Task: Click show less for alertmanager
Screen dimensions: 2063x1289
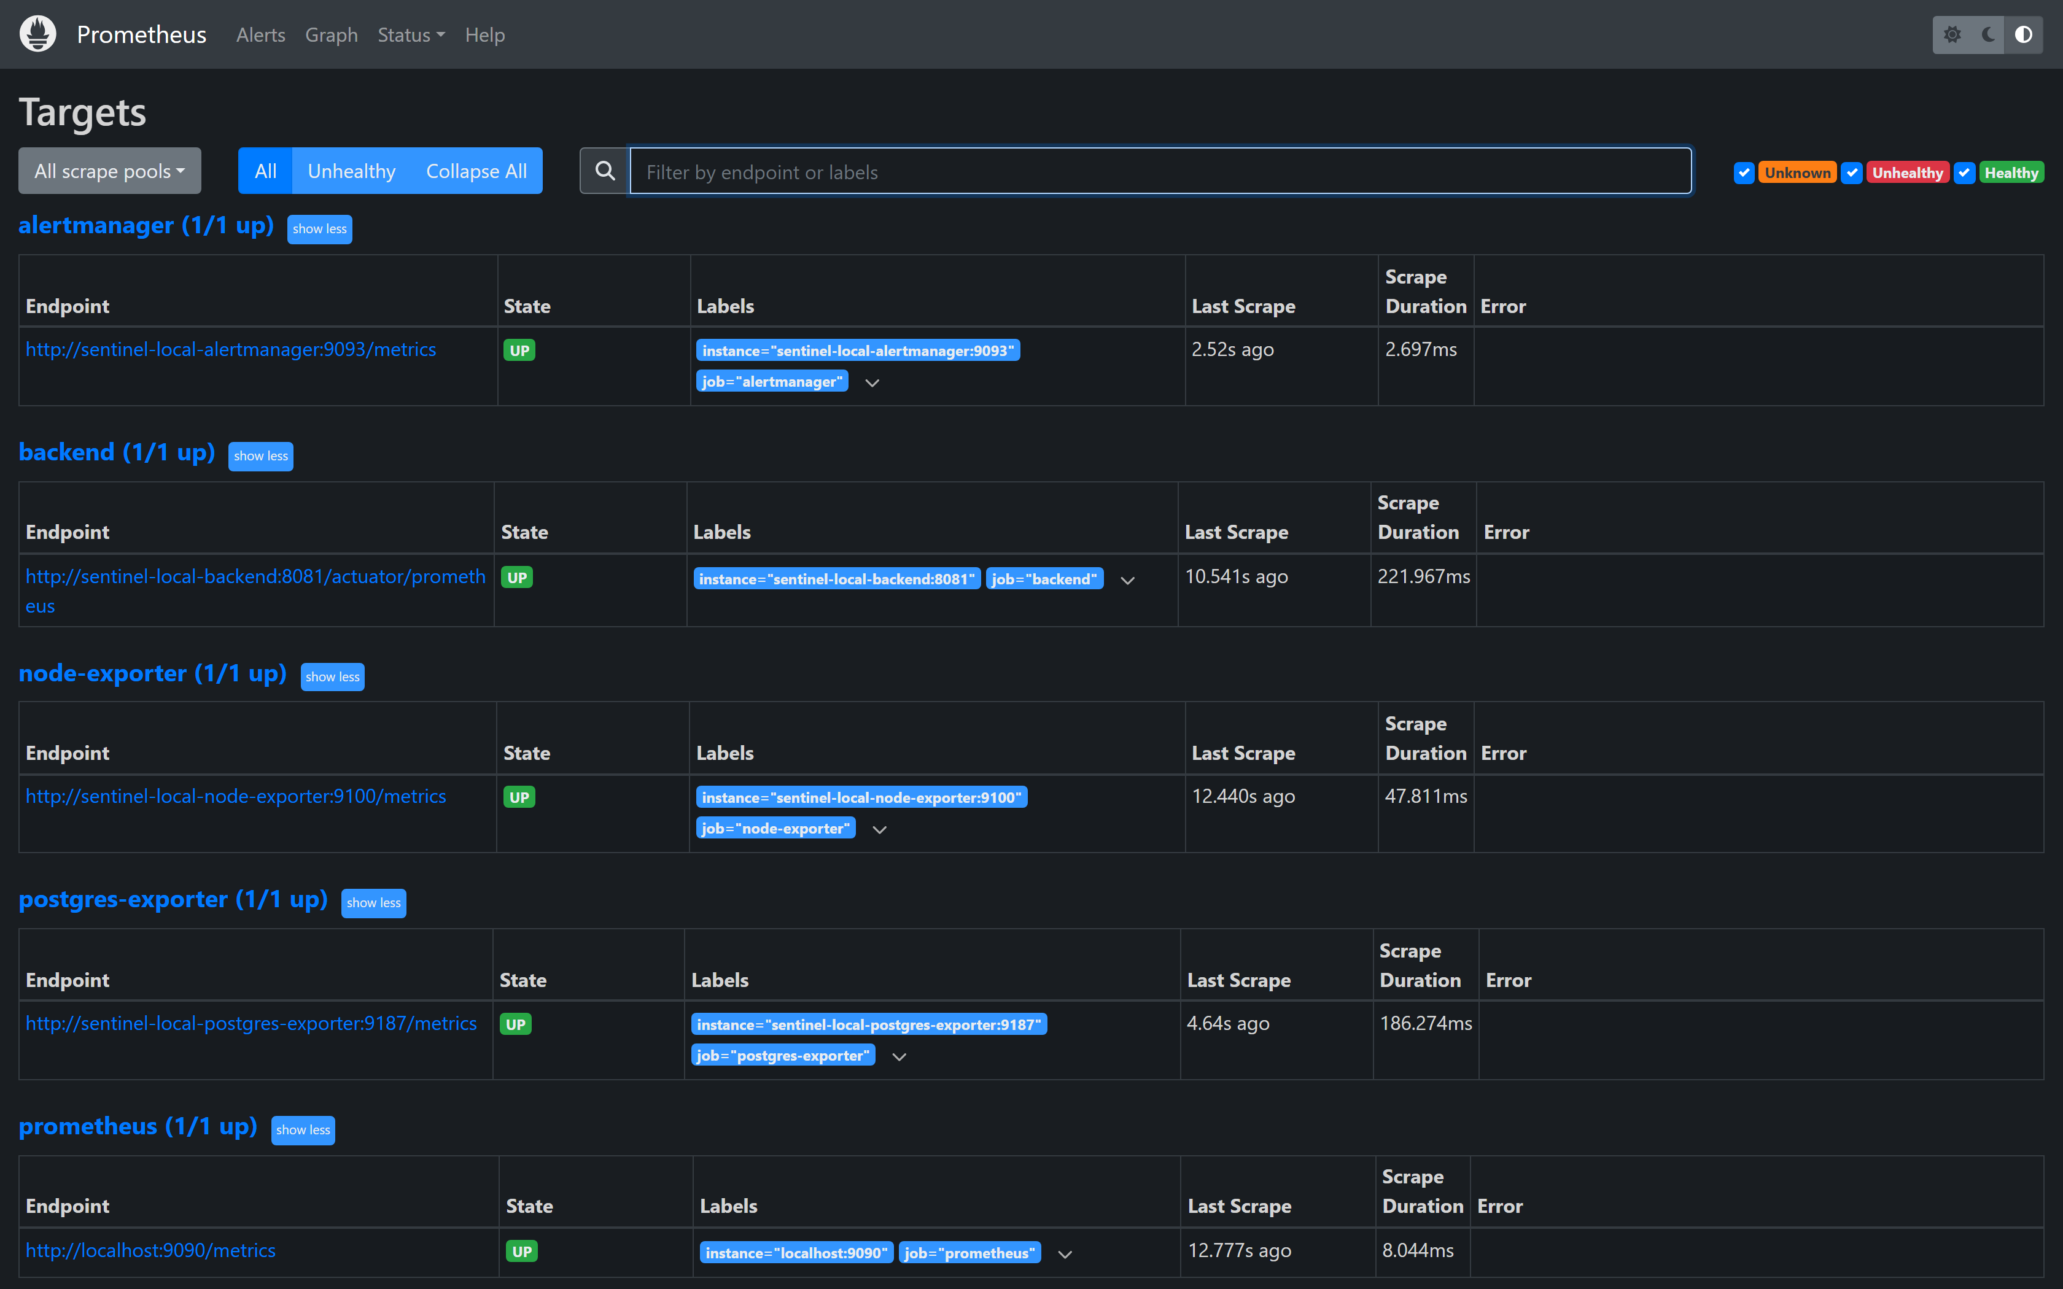Action: pyautogui.click(x=320, y=228)
